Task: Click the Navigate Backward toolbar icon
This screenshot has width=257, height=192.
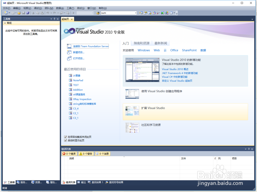Action: 61,13
